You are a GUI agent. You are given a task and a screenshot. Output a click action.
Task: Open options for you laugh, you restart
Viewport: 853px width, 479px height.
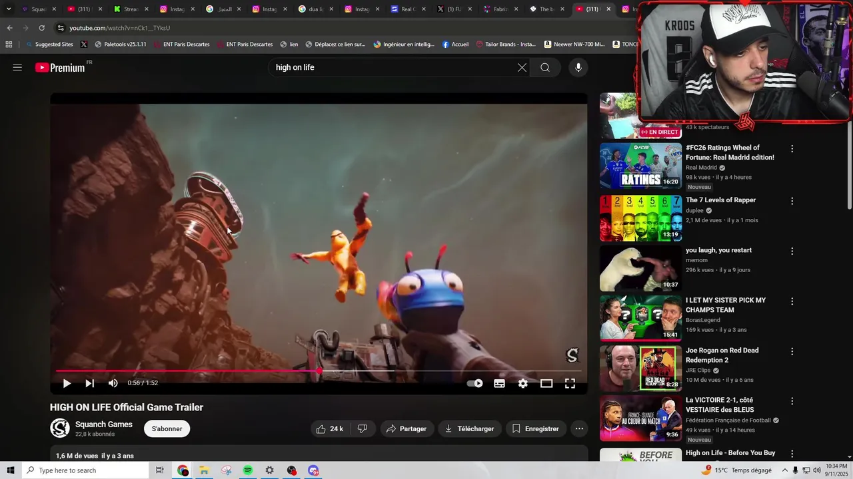(x=792, y=251)
